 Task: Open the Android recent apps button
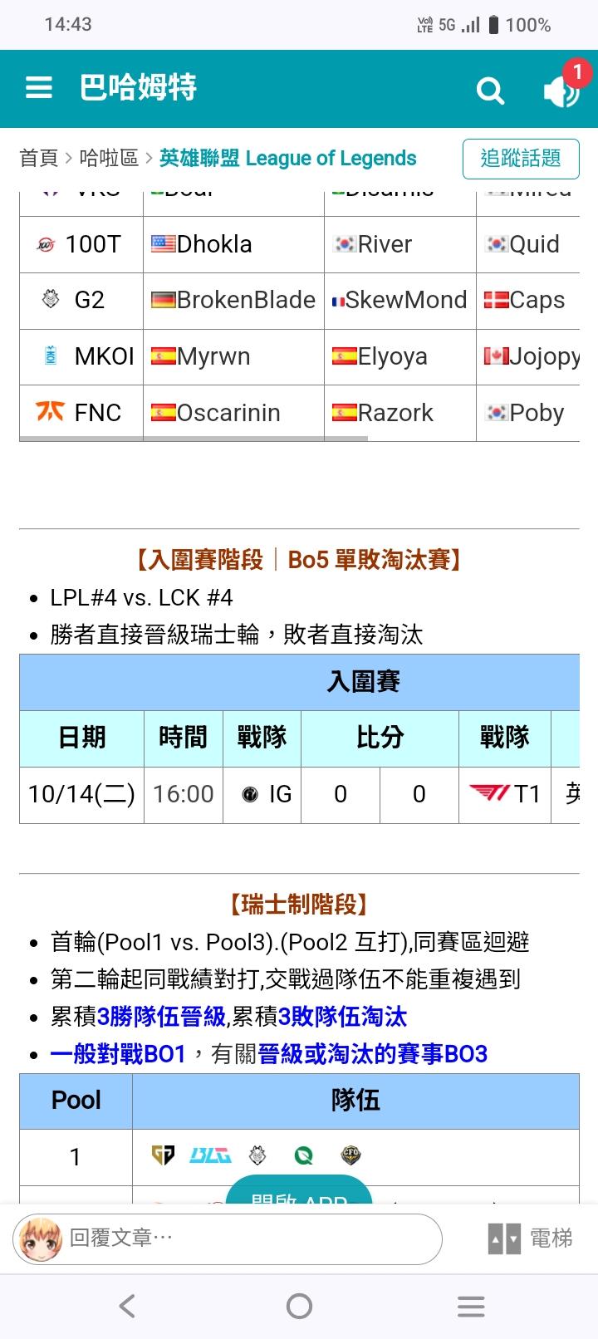(x=471, y=1307)
